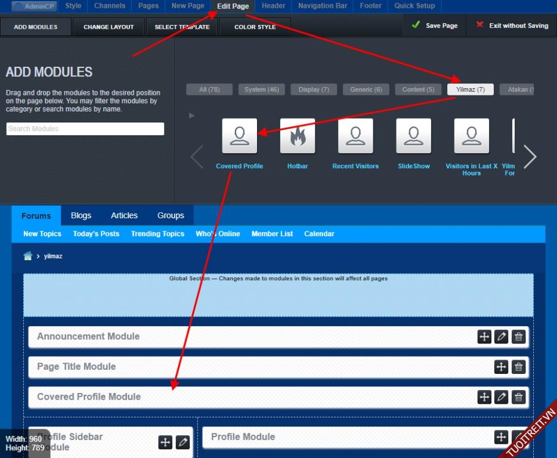Focus the Search Modules input field
The height and width of the screenshot is (458, 557).
point(85,129)
